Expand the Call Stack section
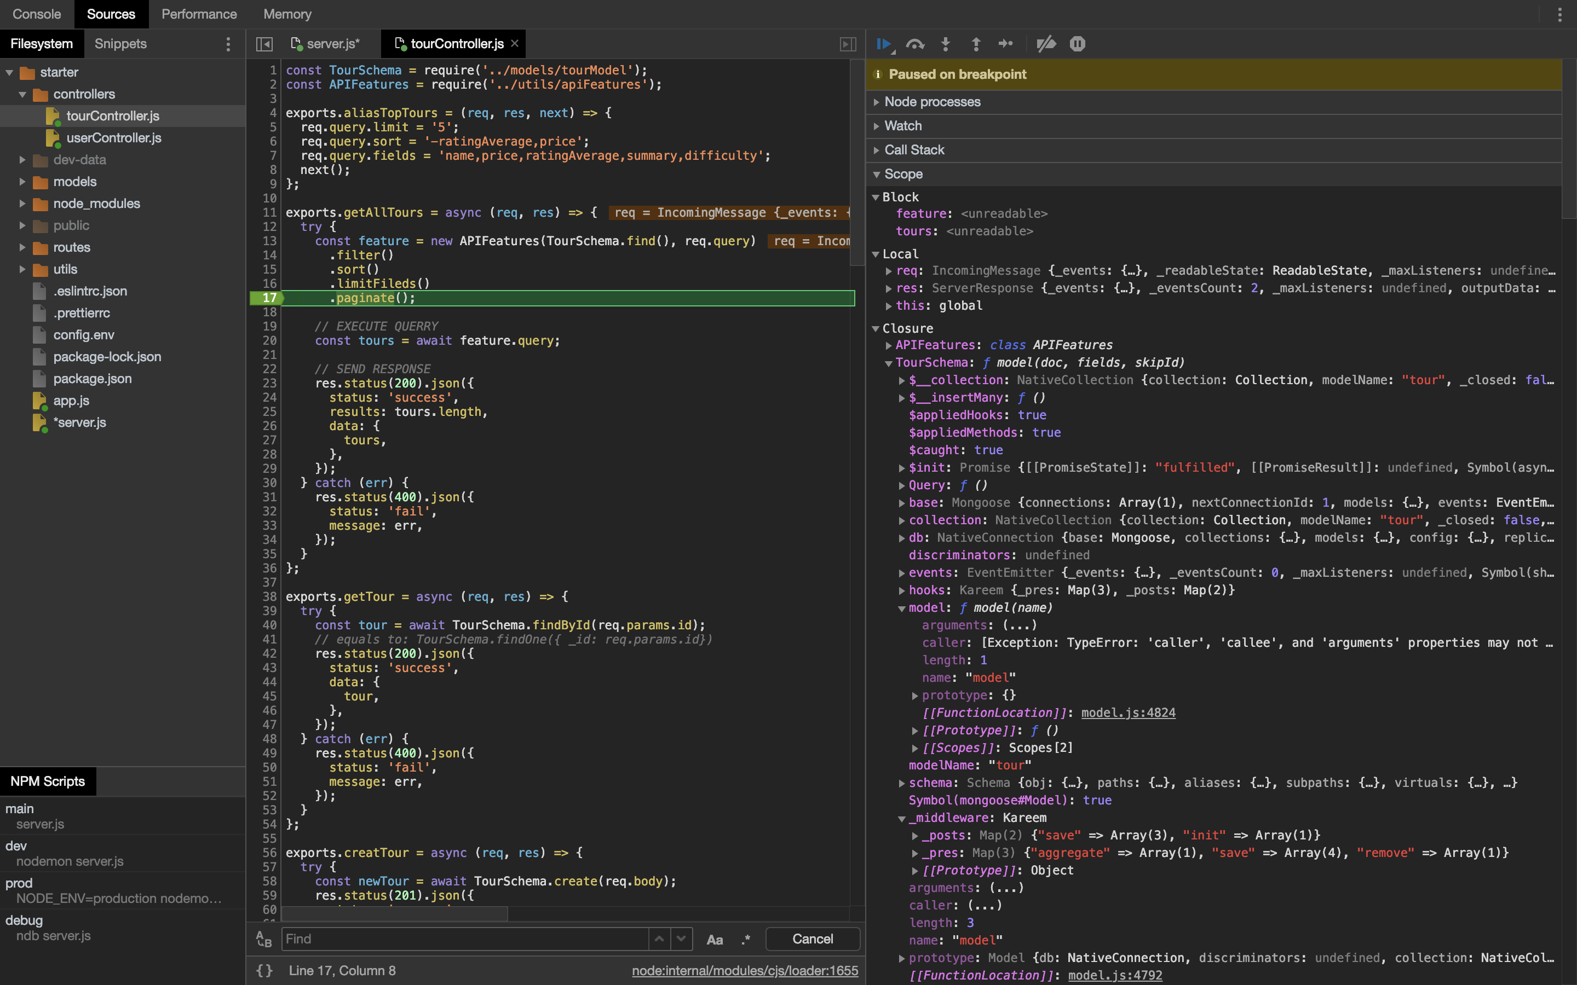The width and height of the screenshot is (1577, 985). click(x=913, y=150)
